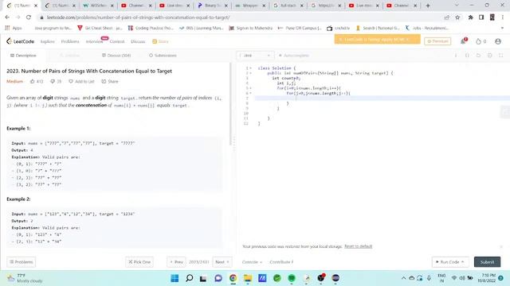Go to the Prev problem
Viewport: 510px width, 286px height.
point(176,262)
